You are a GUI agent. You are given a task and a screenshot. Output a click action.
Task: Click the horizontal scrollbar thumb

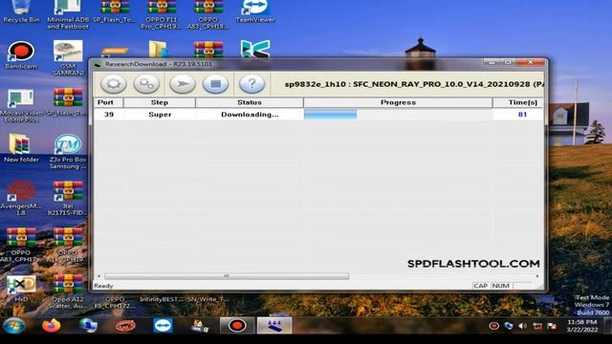(227, 276)
